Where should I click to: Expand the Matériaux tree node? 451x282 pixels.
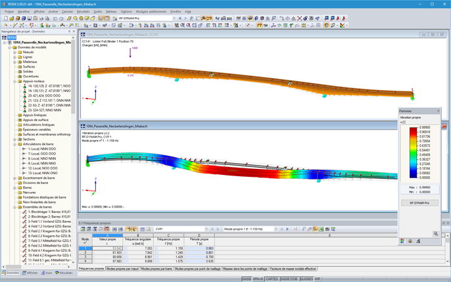(x=14, y=62)
